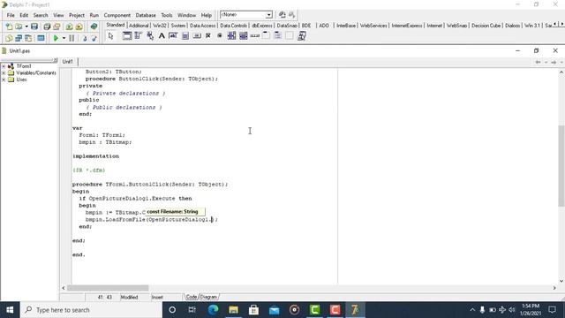Pick the CheckBox component icon

click(x=208, y=35)
